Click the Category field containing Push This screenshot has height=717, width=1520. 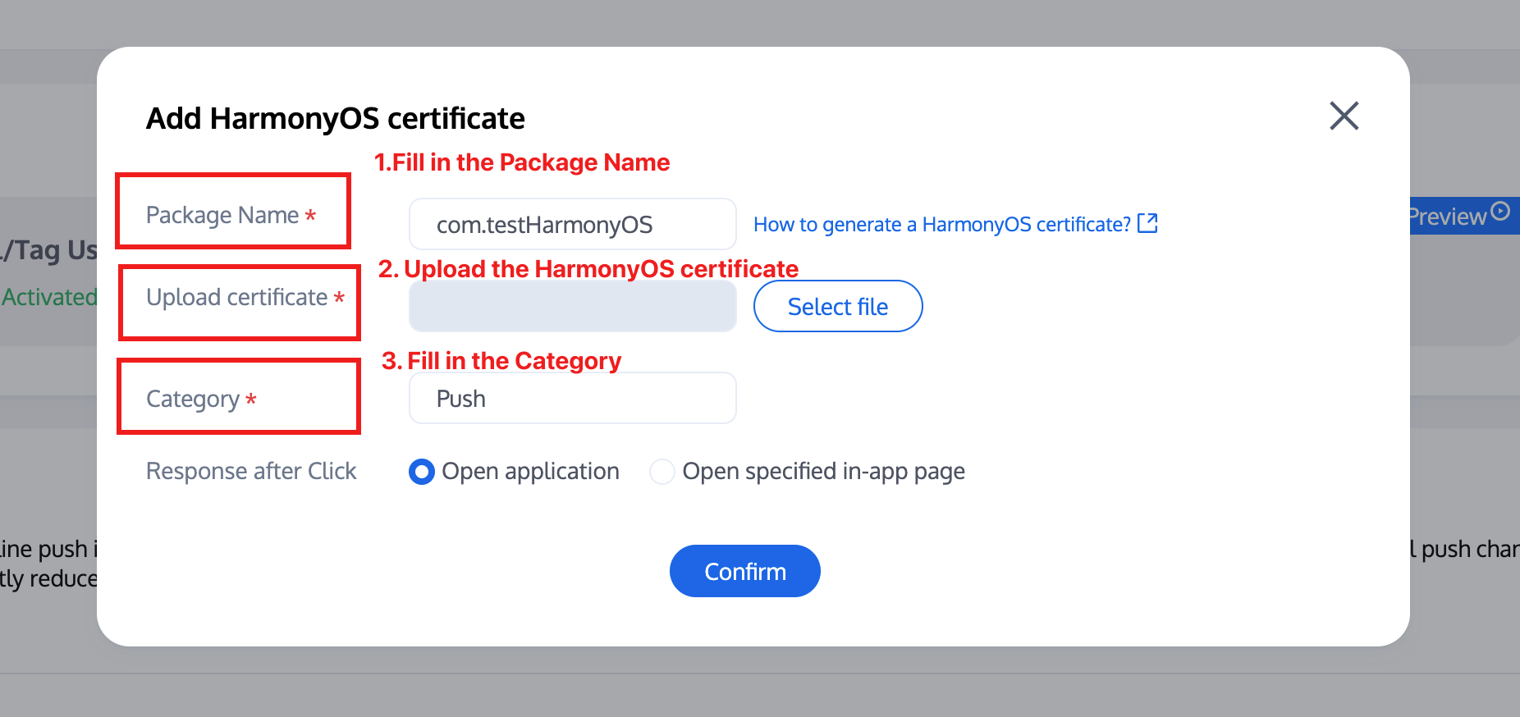pos(572,399)
